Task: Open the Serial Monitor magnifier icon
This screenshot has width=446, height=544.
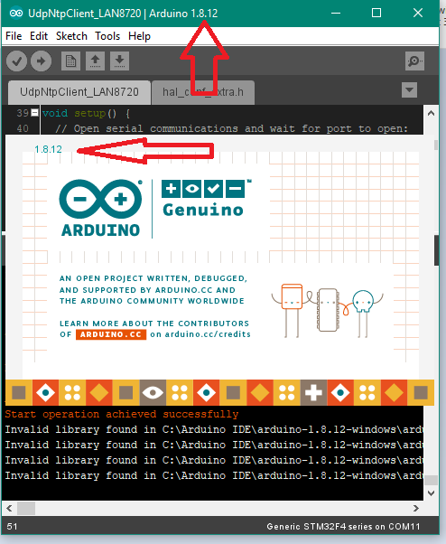Action: pos(414,61)
